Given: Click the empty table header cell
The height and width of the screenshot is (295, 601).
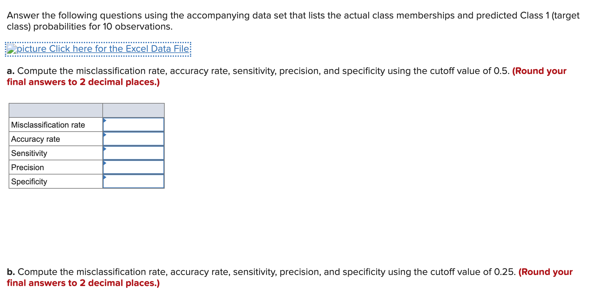Looking at the screenshot, I should [x=56, y=110].
